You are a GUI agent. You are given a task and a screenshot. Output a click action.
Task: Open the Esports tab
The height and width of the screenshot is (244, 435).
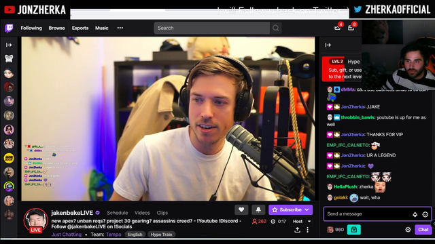click(80, 28)
